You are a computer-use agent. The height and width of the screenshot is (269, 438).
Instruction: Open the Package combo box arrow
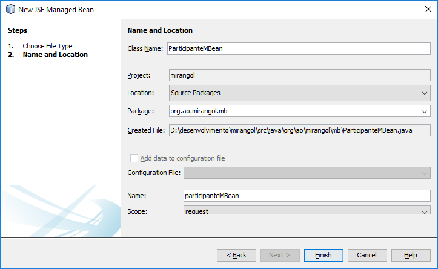tap(424, 111)
